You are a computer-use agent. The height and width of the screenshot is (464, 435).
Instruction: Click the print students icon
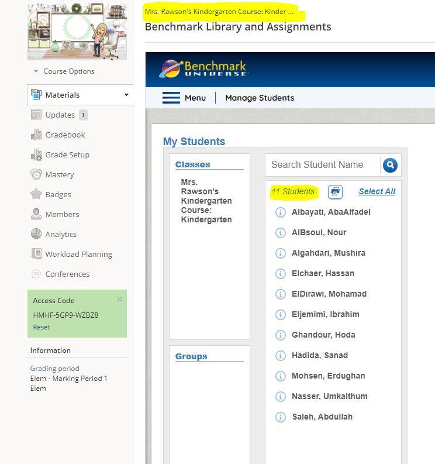click(335, 192)
